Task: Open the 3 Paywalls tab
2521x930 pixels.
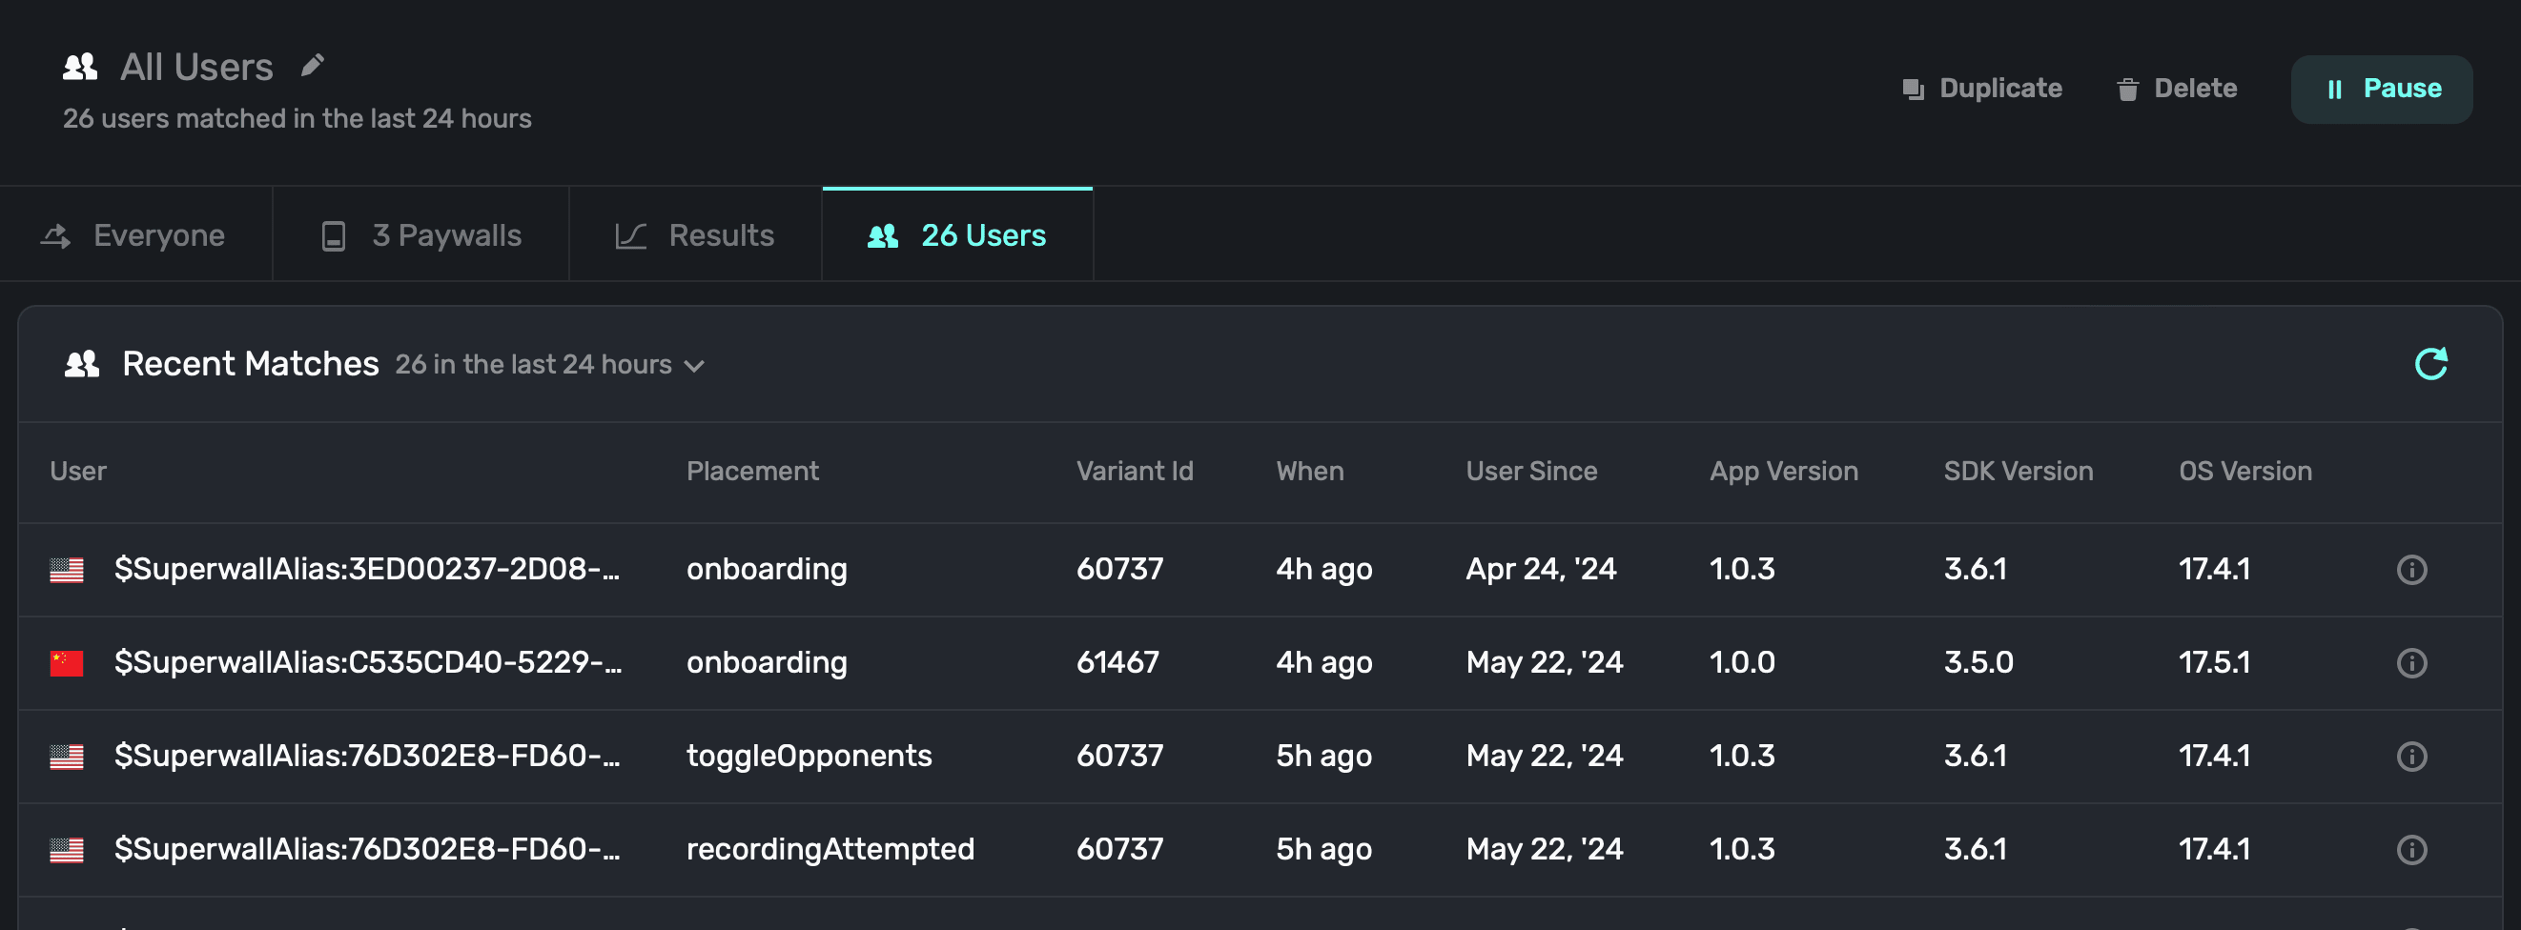Action: tap(421, 235)
